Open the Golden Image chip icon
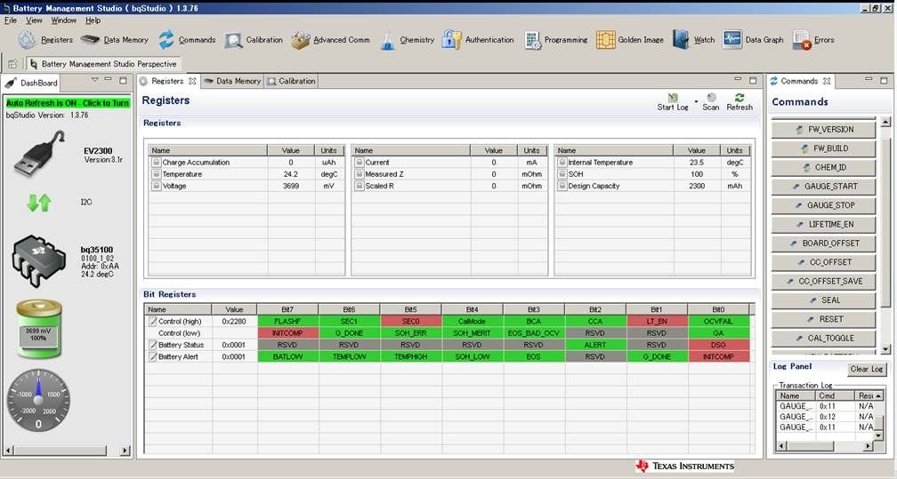 click(606, 40)
